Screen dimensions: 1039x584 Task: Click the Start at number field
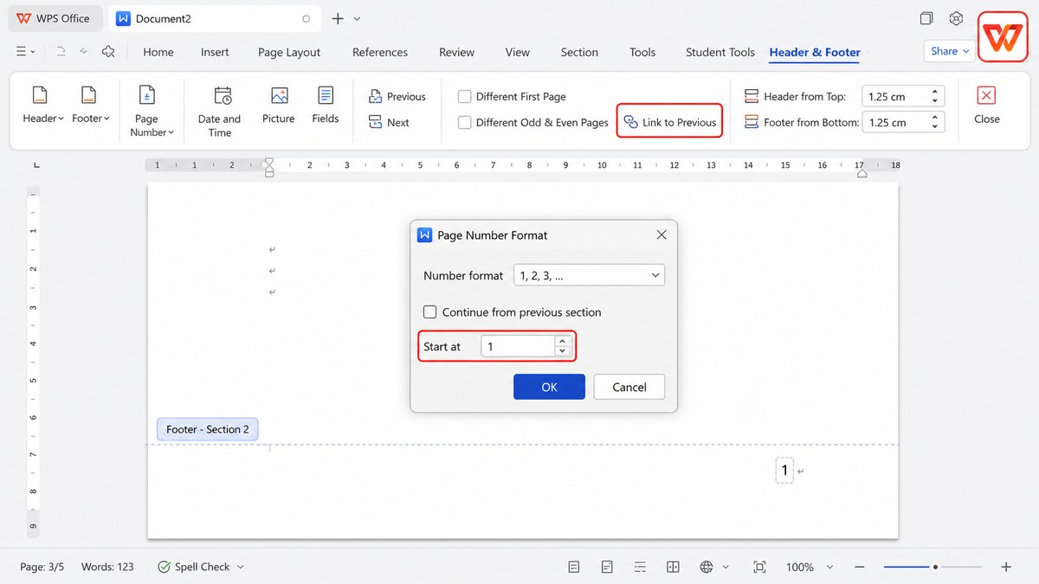[519, 346]
